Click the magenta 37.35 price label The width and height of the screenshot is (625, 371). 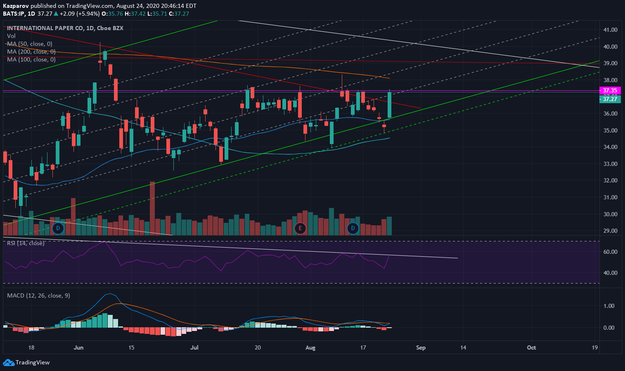pos(610,90)
